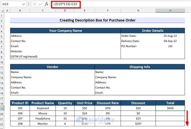Click the Insert Function fx icon
Screen dimensions: 191x129
(x=46, y=4)
